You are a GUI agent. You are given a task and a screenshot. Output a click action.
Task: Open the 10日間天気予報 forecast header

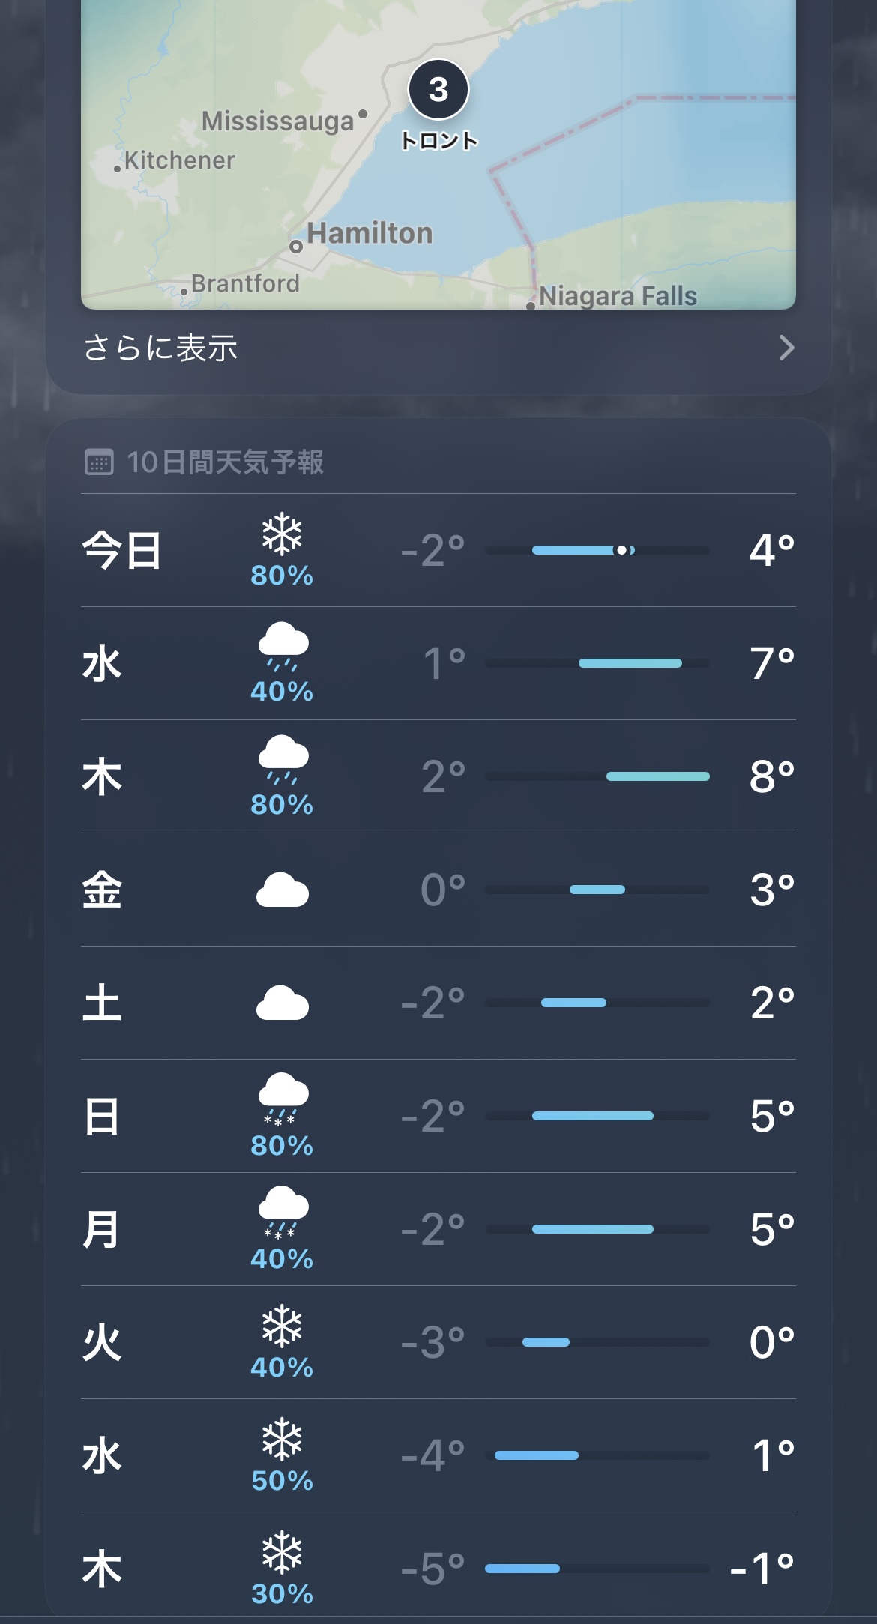coord(225,462)
